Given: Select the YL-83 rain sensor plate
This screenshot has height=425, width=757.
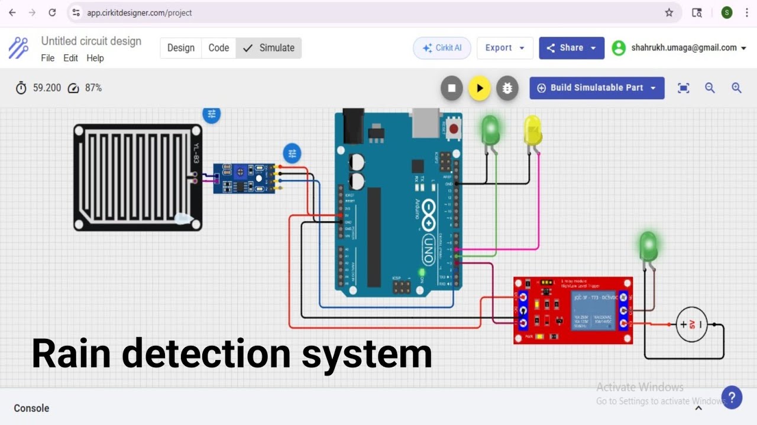Looking at the screenshot, I should pyautogui.click(x=138, y=177).
